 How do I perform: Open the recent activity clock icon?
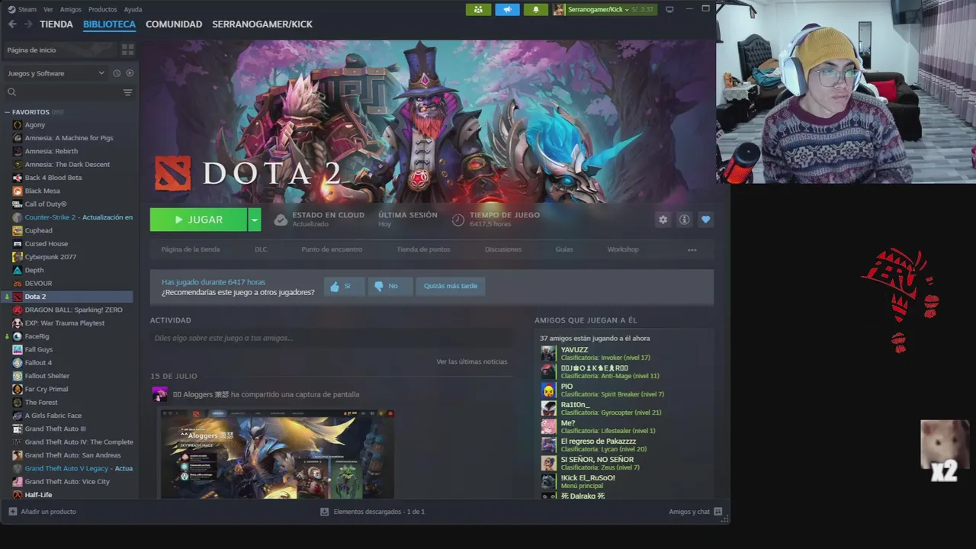click(117, 73)
